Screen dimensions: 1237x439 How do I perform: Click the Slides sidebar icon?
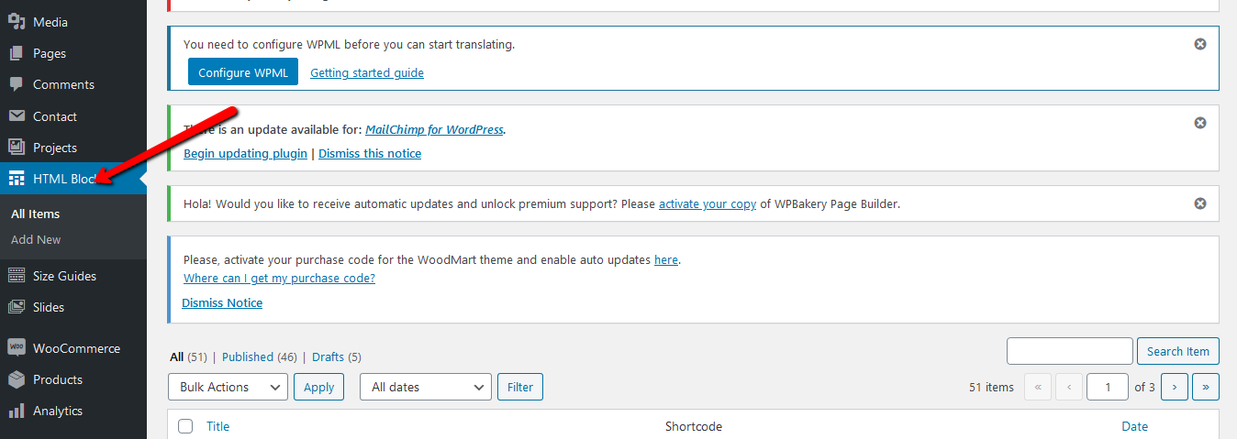pos(17,307)
